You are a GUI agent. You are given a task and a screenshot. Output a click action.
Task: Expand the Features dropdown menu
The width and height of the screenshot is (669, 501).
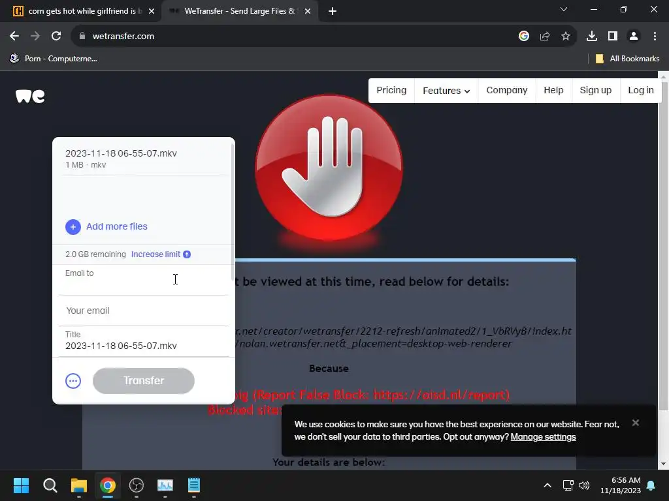coord(446,91)
